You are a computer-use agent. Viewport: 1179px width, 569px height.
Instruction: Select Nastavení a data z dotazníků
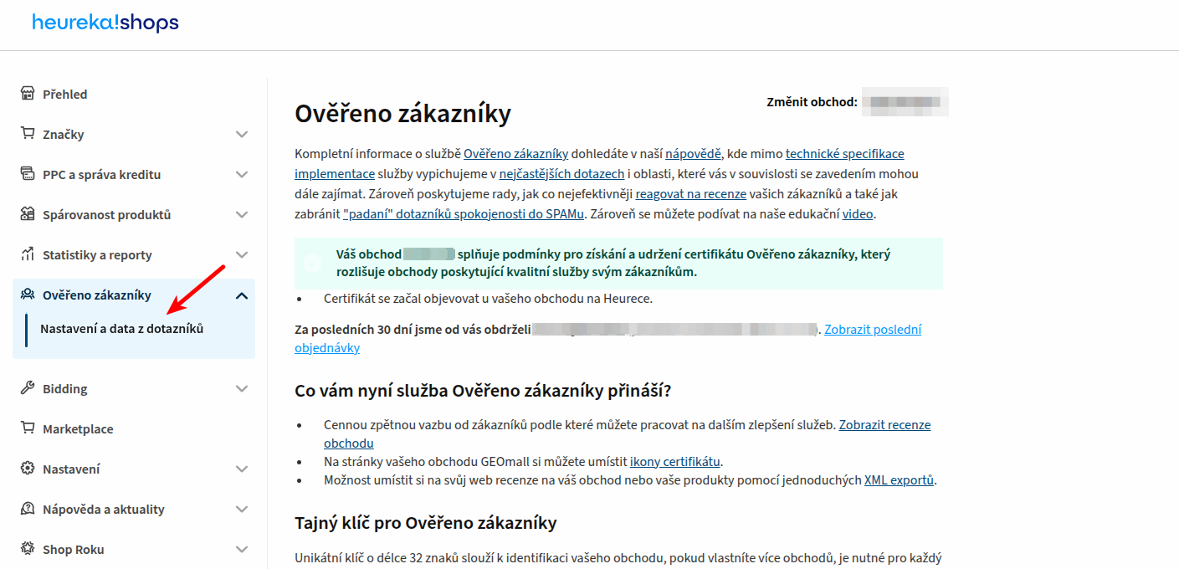click(x=121, y=329)
